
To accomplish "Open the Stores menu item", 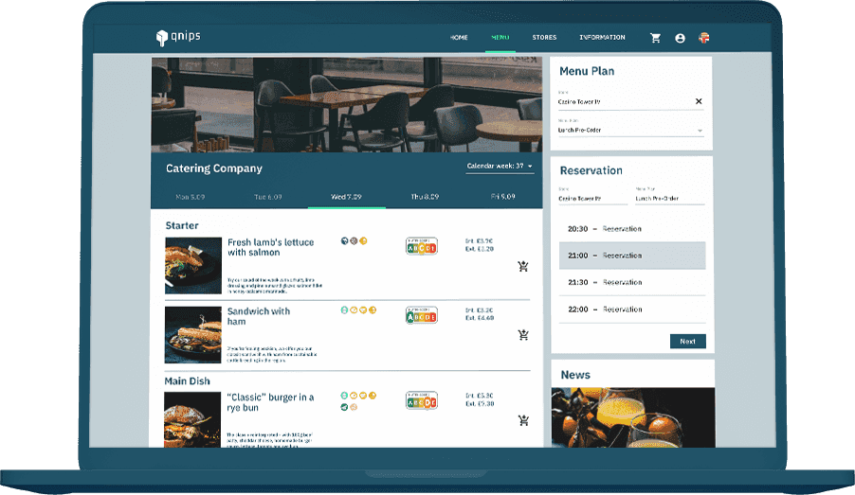I will pyautogui.click(x=544, y=38).
